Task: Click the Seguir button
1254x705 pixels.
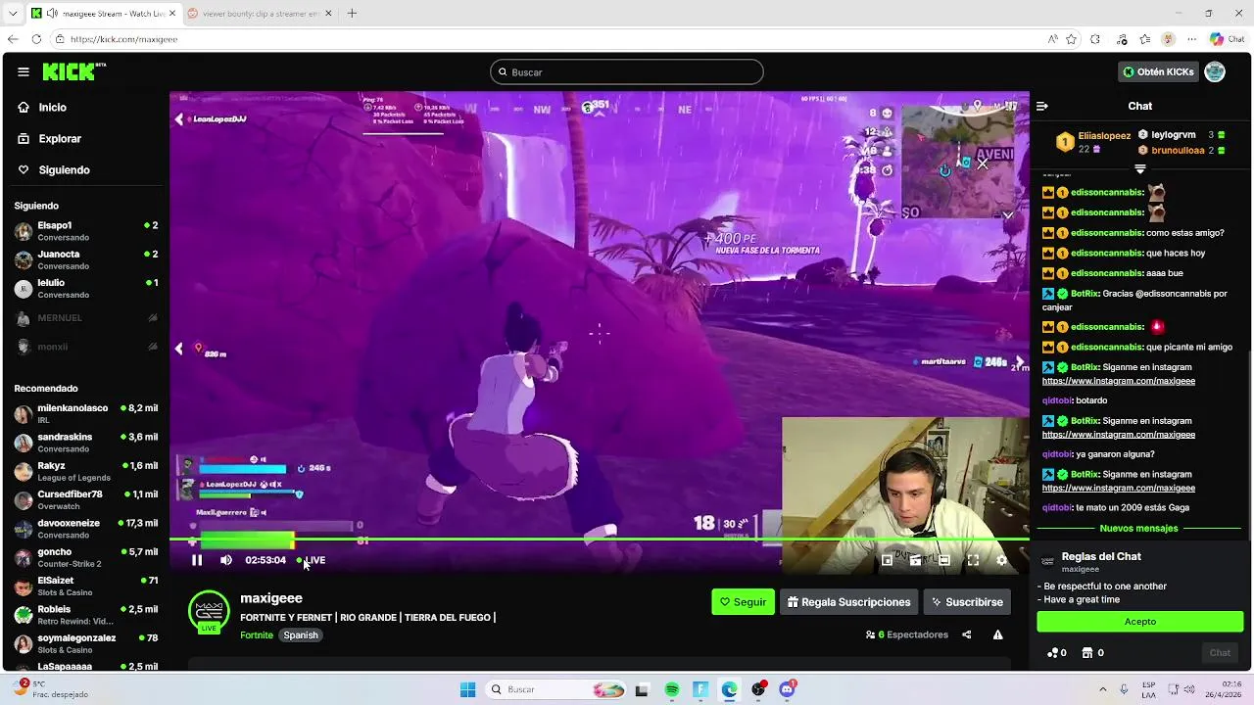Action: click(743, 602)
